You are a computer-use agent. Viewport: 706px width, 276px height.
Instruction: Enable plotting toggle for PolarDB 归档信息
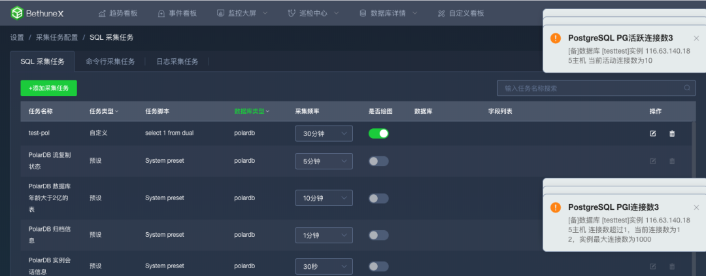(x=378, y=235)
